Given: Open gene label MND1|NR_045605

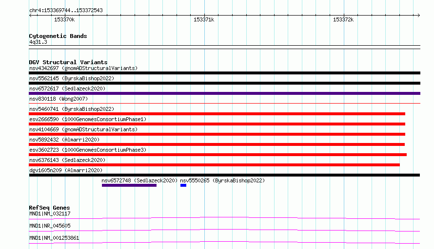Looking at the screenshot, I should (x=50, y=226).
